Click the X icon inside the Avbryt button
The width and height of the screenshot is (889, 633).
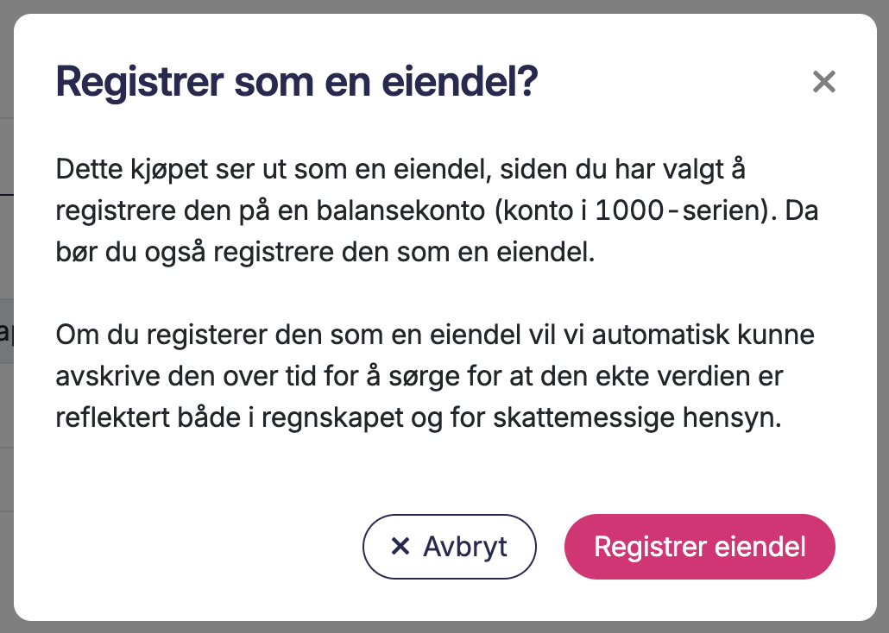400,546
